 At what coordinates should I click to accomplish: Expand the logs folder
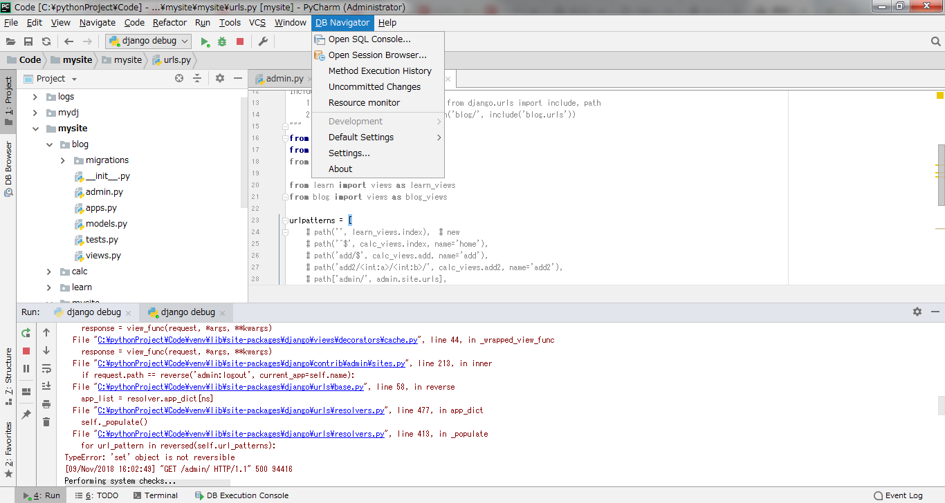35,97
